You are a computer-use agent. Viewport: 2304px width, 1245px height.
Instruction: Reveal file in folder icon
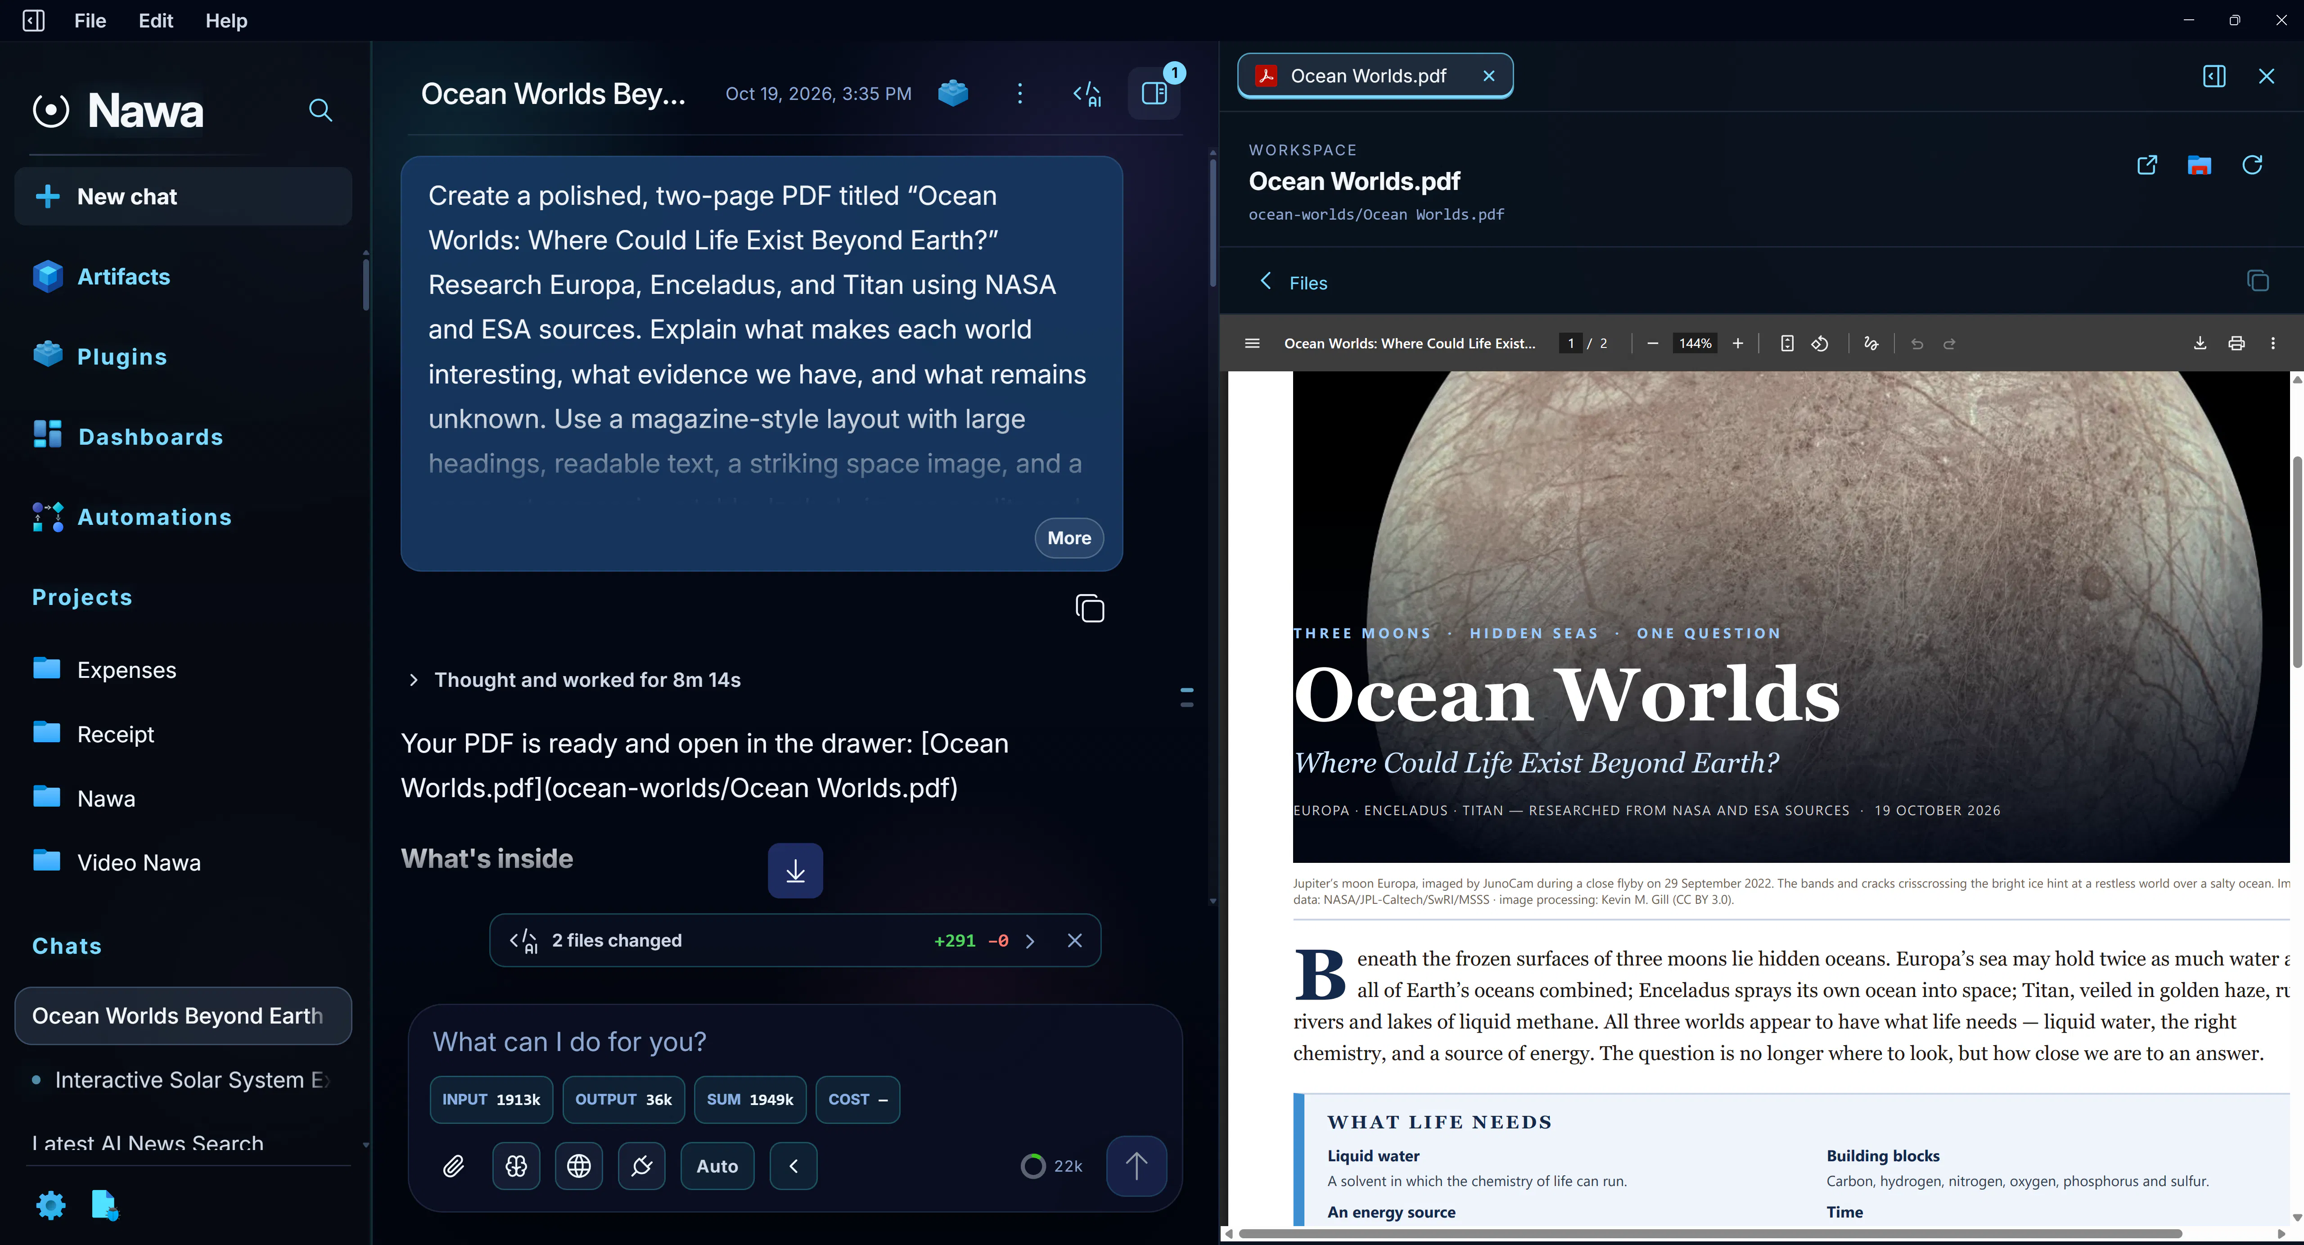[2199, 166]
